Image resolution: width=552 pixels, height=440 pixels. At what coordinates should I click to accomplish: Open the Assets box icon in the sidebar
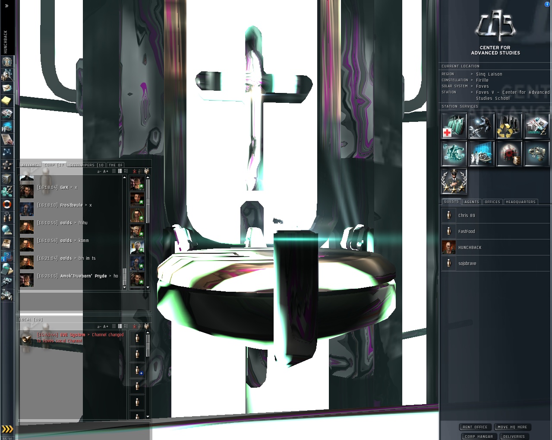7,178
